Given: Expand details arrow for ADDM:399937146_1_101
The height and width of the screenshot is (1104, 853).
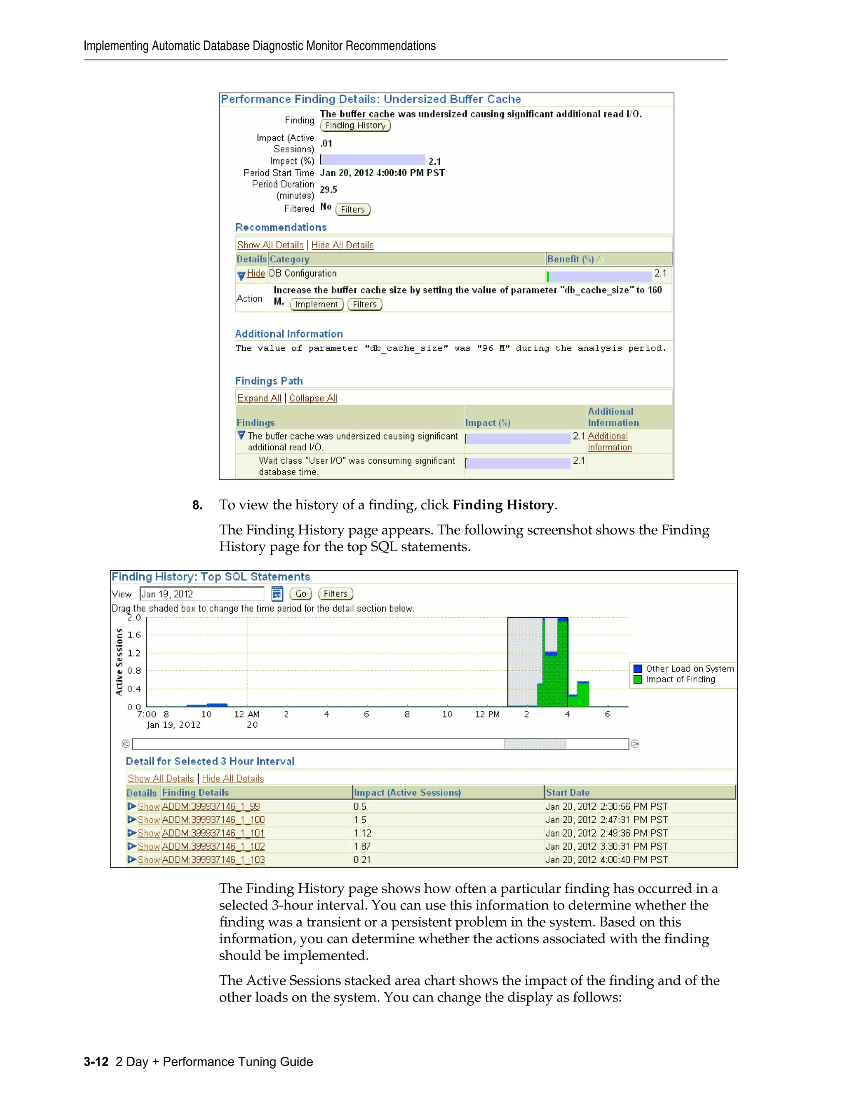Looking at the screenshot, I should 131,832.
